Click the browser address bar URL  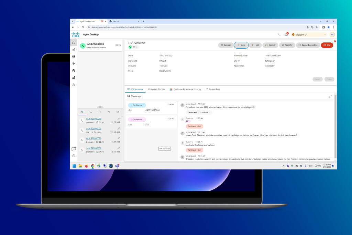pyautogui.click(x=124, y=27)
